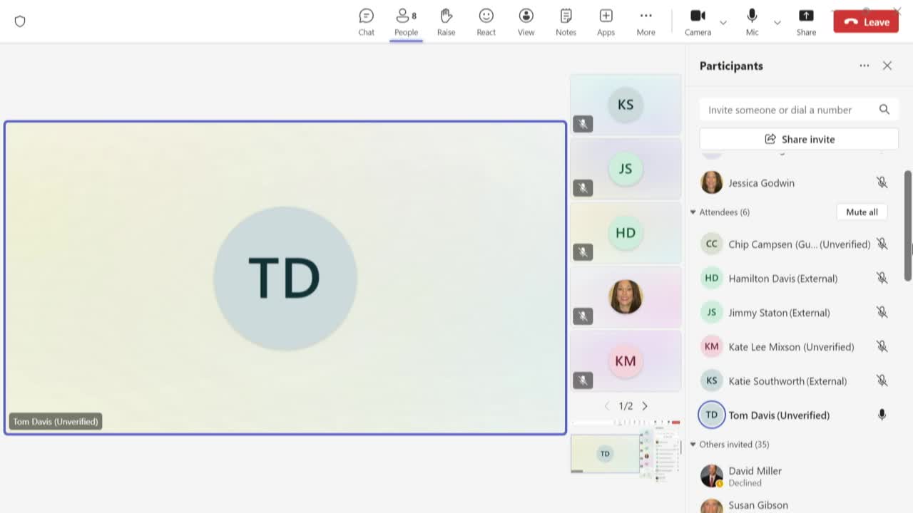Click Mute all attendees

tap(862, 212)
